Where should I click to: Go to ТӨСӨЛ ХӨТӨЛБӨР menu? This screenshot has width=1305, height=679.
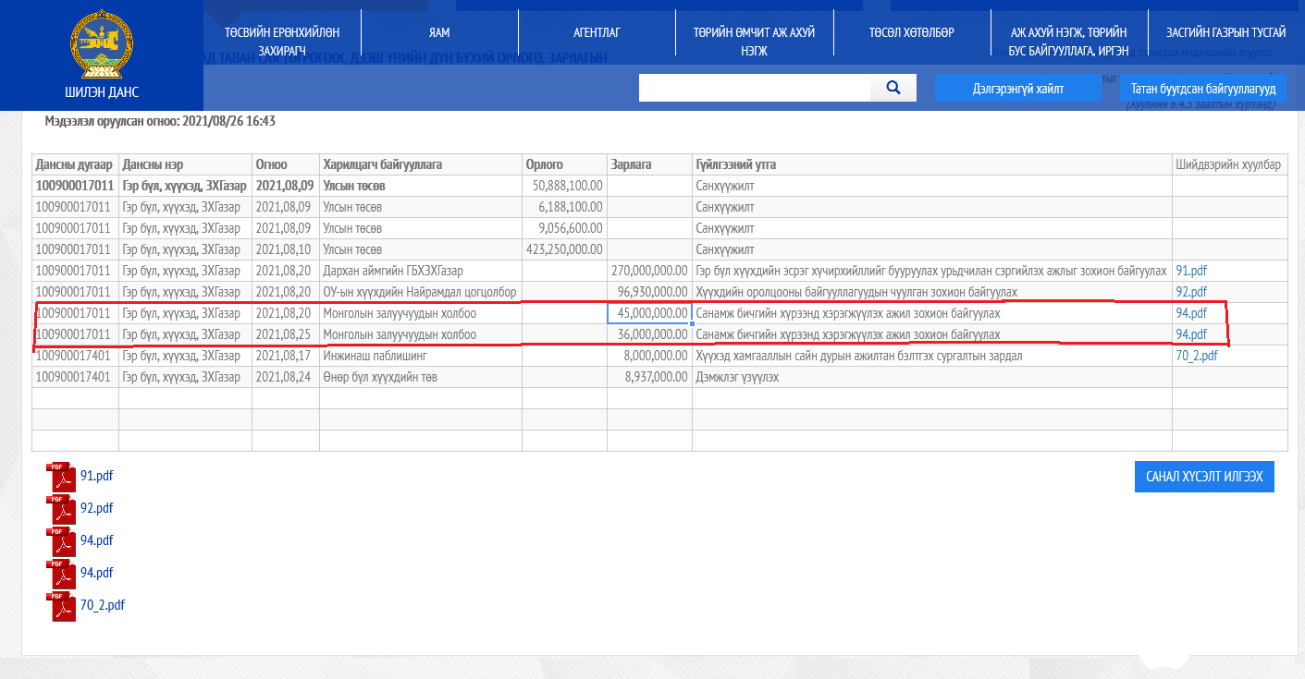[911, 32]
